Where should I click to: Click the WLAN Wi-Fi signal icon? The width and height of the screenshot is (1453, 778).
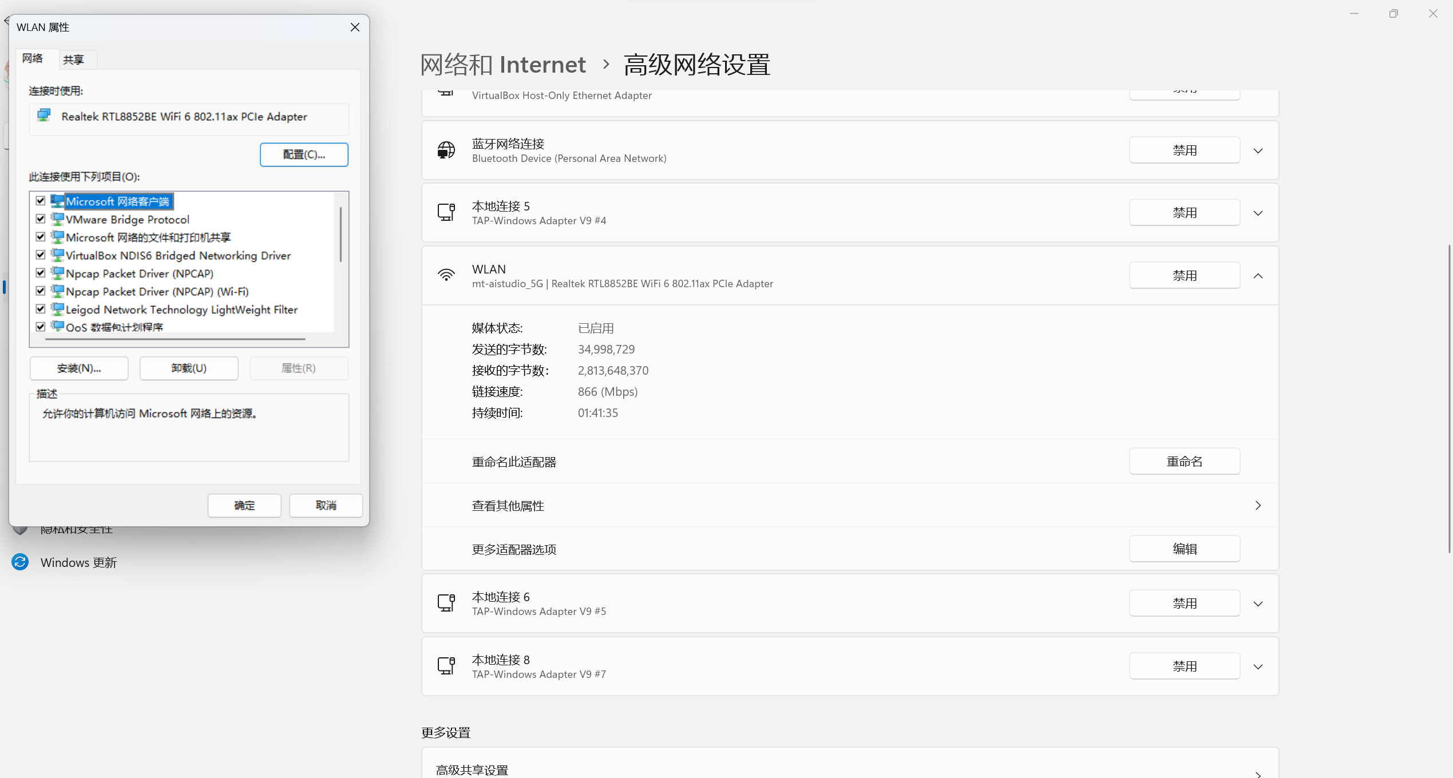point(446,275)
